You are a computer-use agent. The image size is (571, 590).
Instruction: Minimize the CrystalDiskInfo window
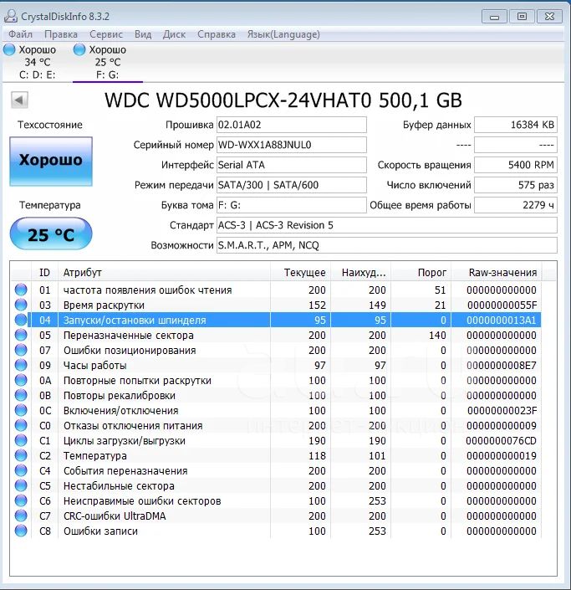pos(494,17)
